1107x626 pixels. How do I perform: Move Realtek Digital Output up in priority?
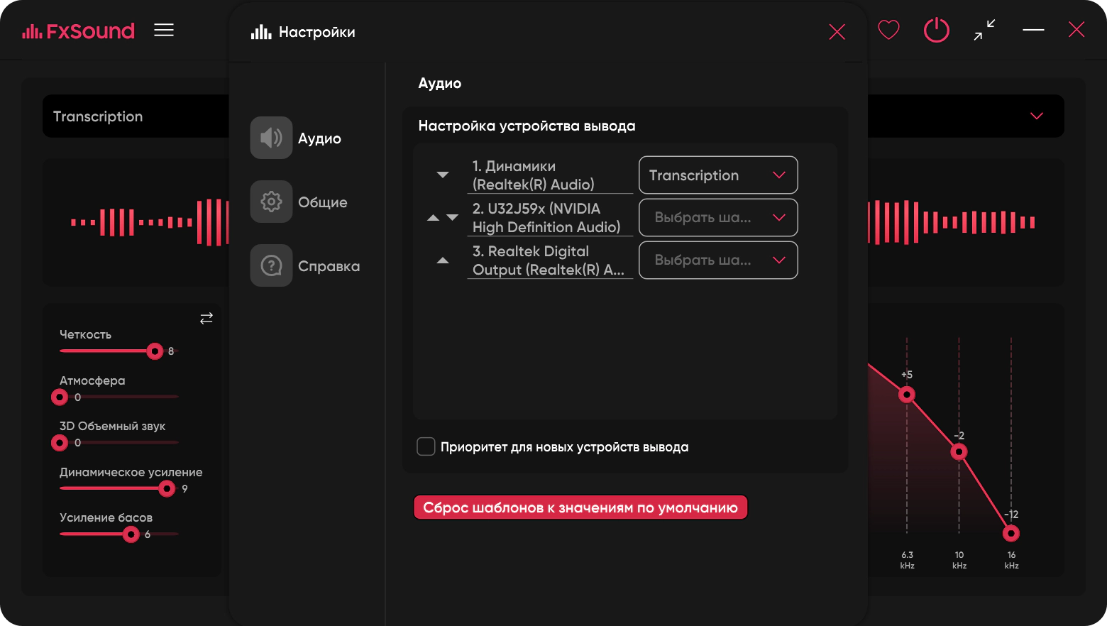443,260
